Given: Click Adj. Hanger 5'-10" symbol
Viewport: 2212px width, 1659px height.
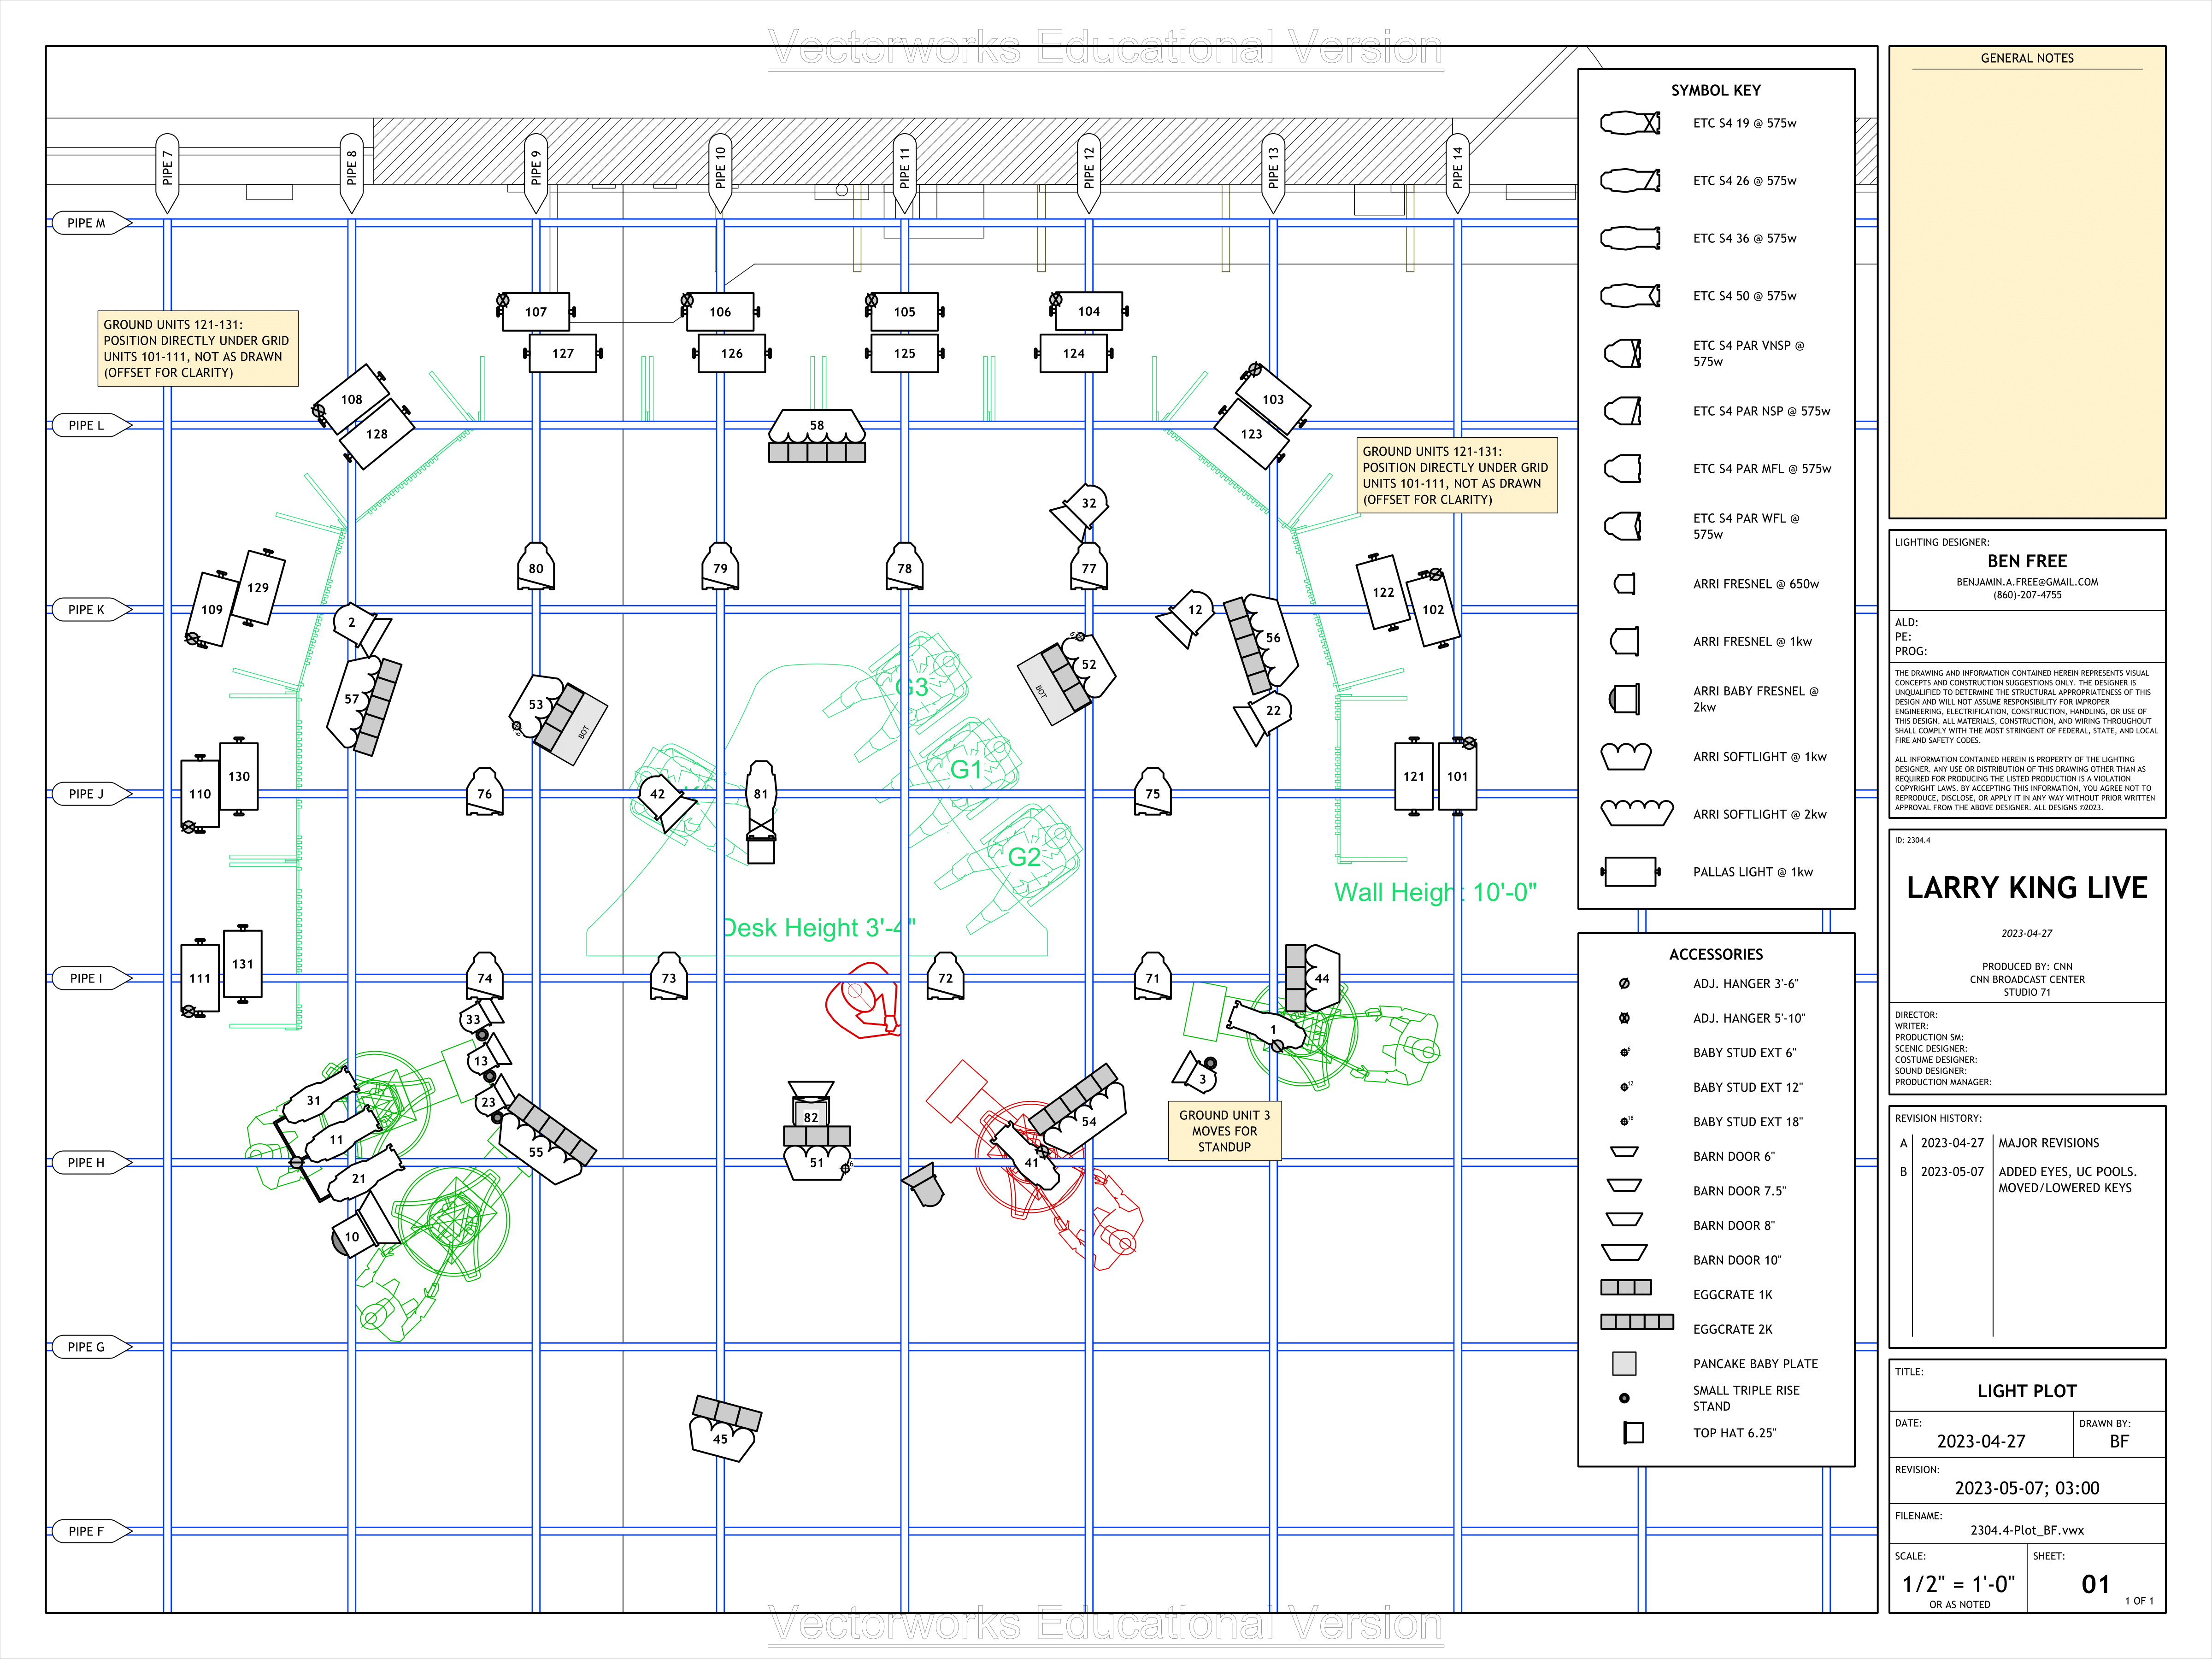Looking at the screenshot, I should click(x=1624, y=1018).
